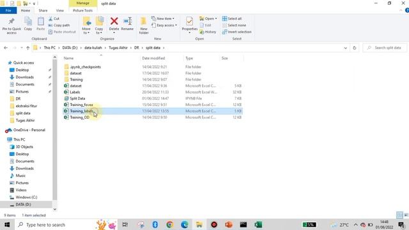This screenshot has width=409, height=230.
Task: Expand the New item dropdown
Action: [x=163, y=19]
